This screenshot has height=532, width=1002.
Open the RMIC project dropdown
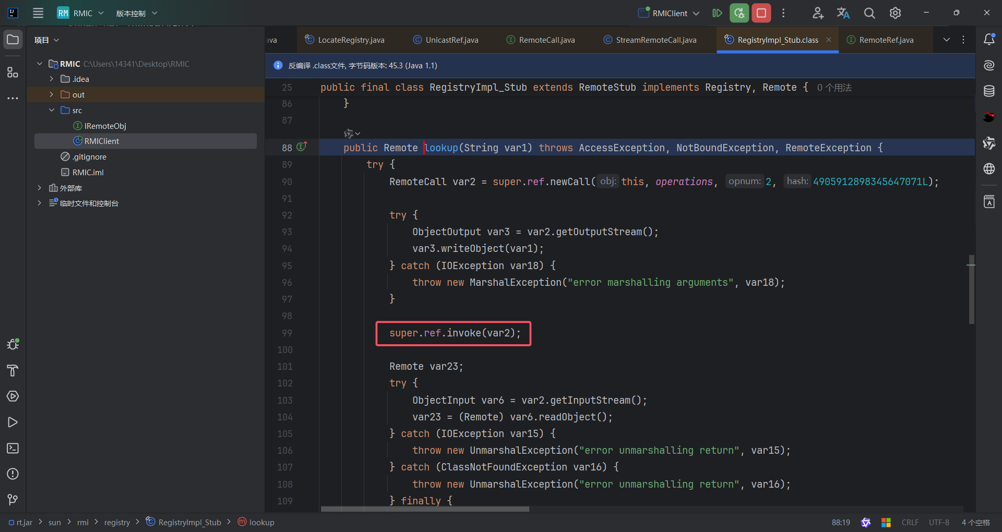(81, 13)
